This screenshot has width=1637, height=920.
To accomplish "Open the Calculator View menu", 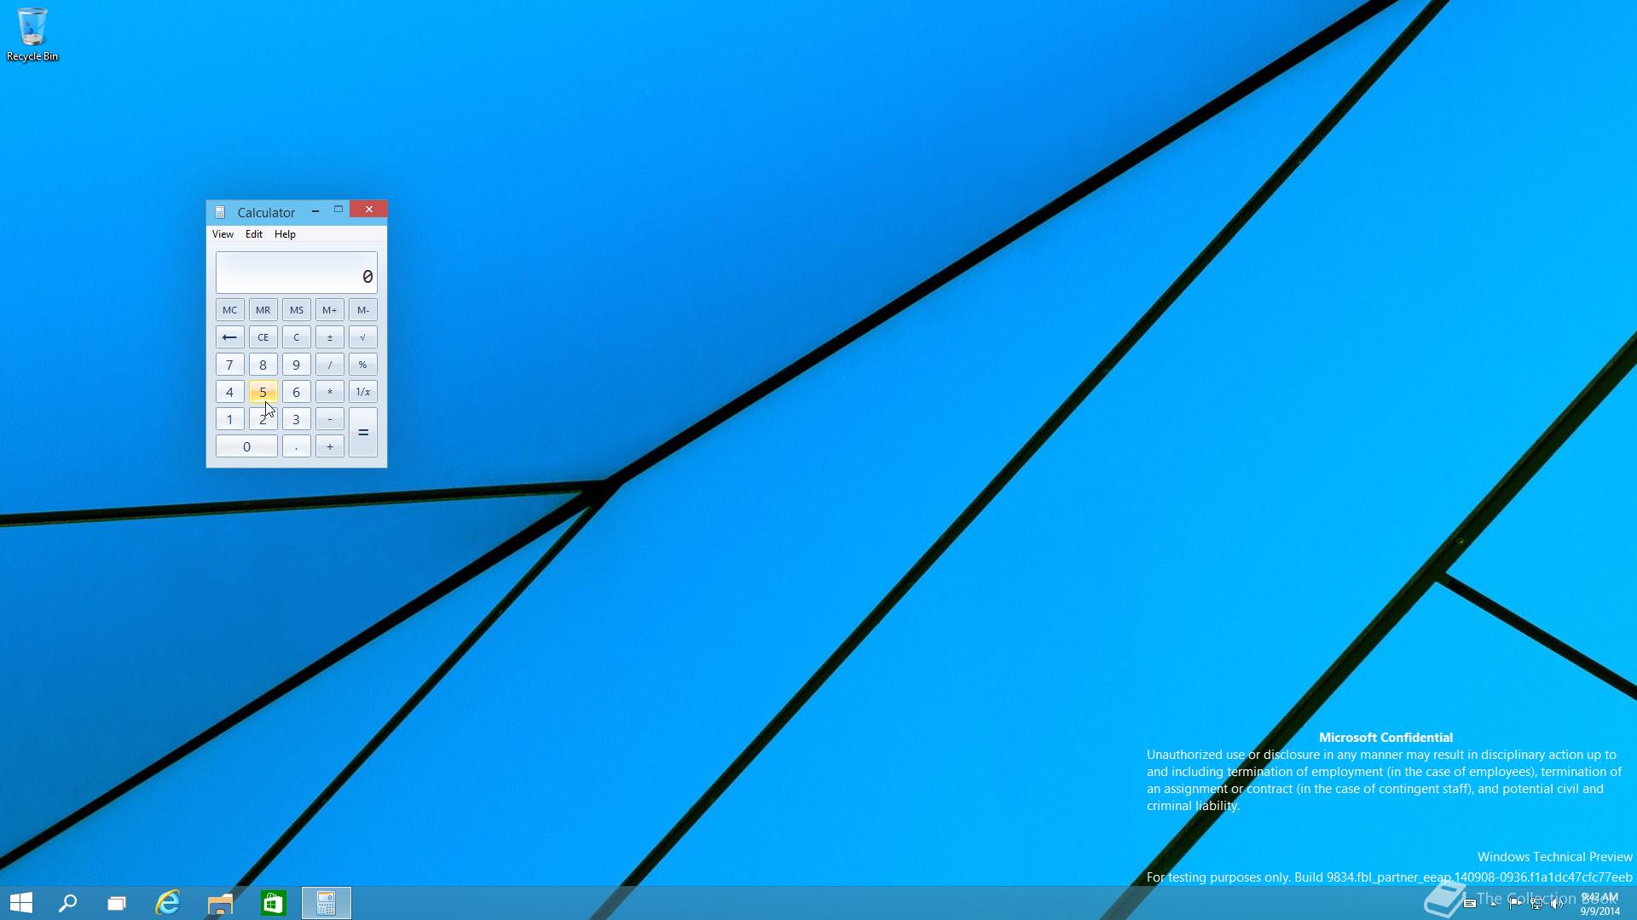I will (x=223, y=234).
